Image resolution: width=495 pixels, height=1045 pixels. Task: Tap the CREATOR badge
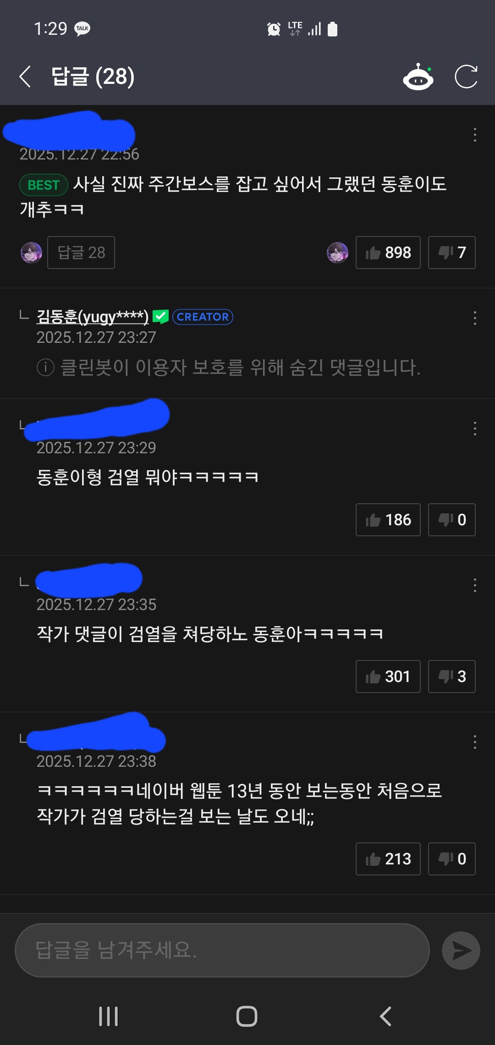[203, 317]
